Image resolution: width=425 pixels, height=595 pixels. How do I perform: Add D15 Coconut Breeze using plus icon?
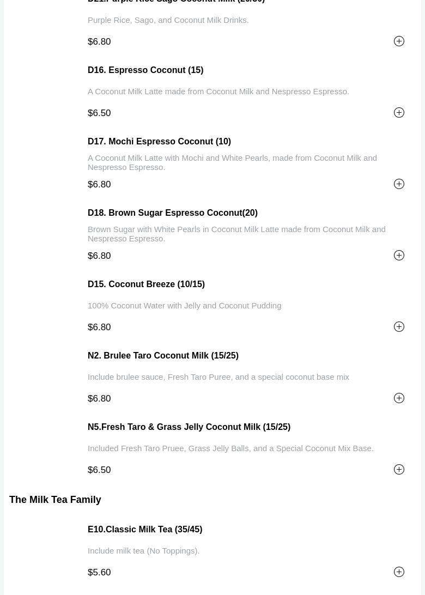point(399,327)
